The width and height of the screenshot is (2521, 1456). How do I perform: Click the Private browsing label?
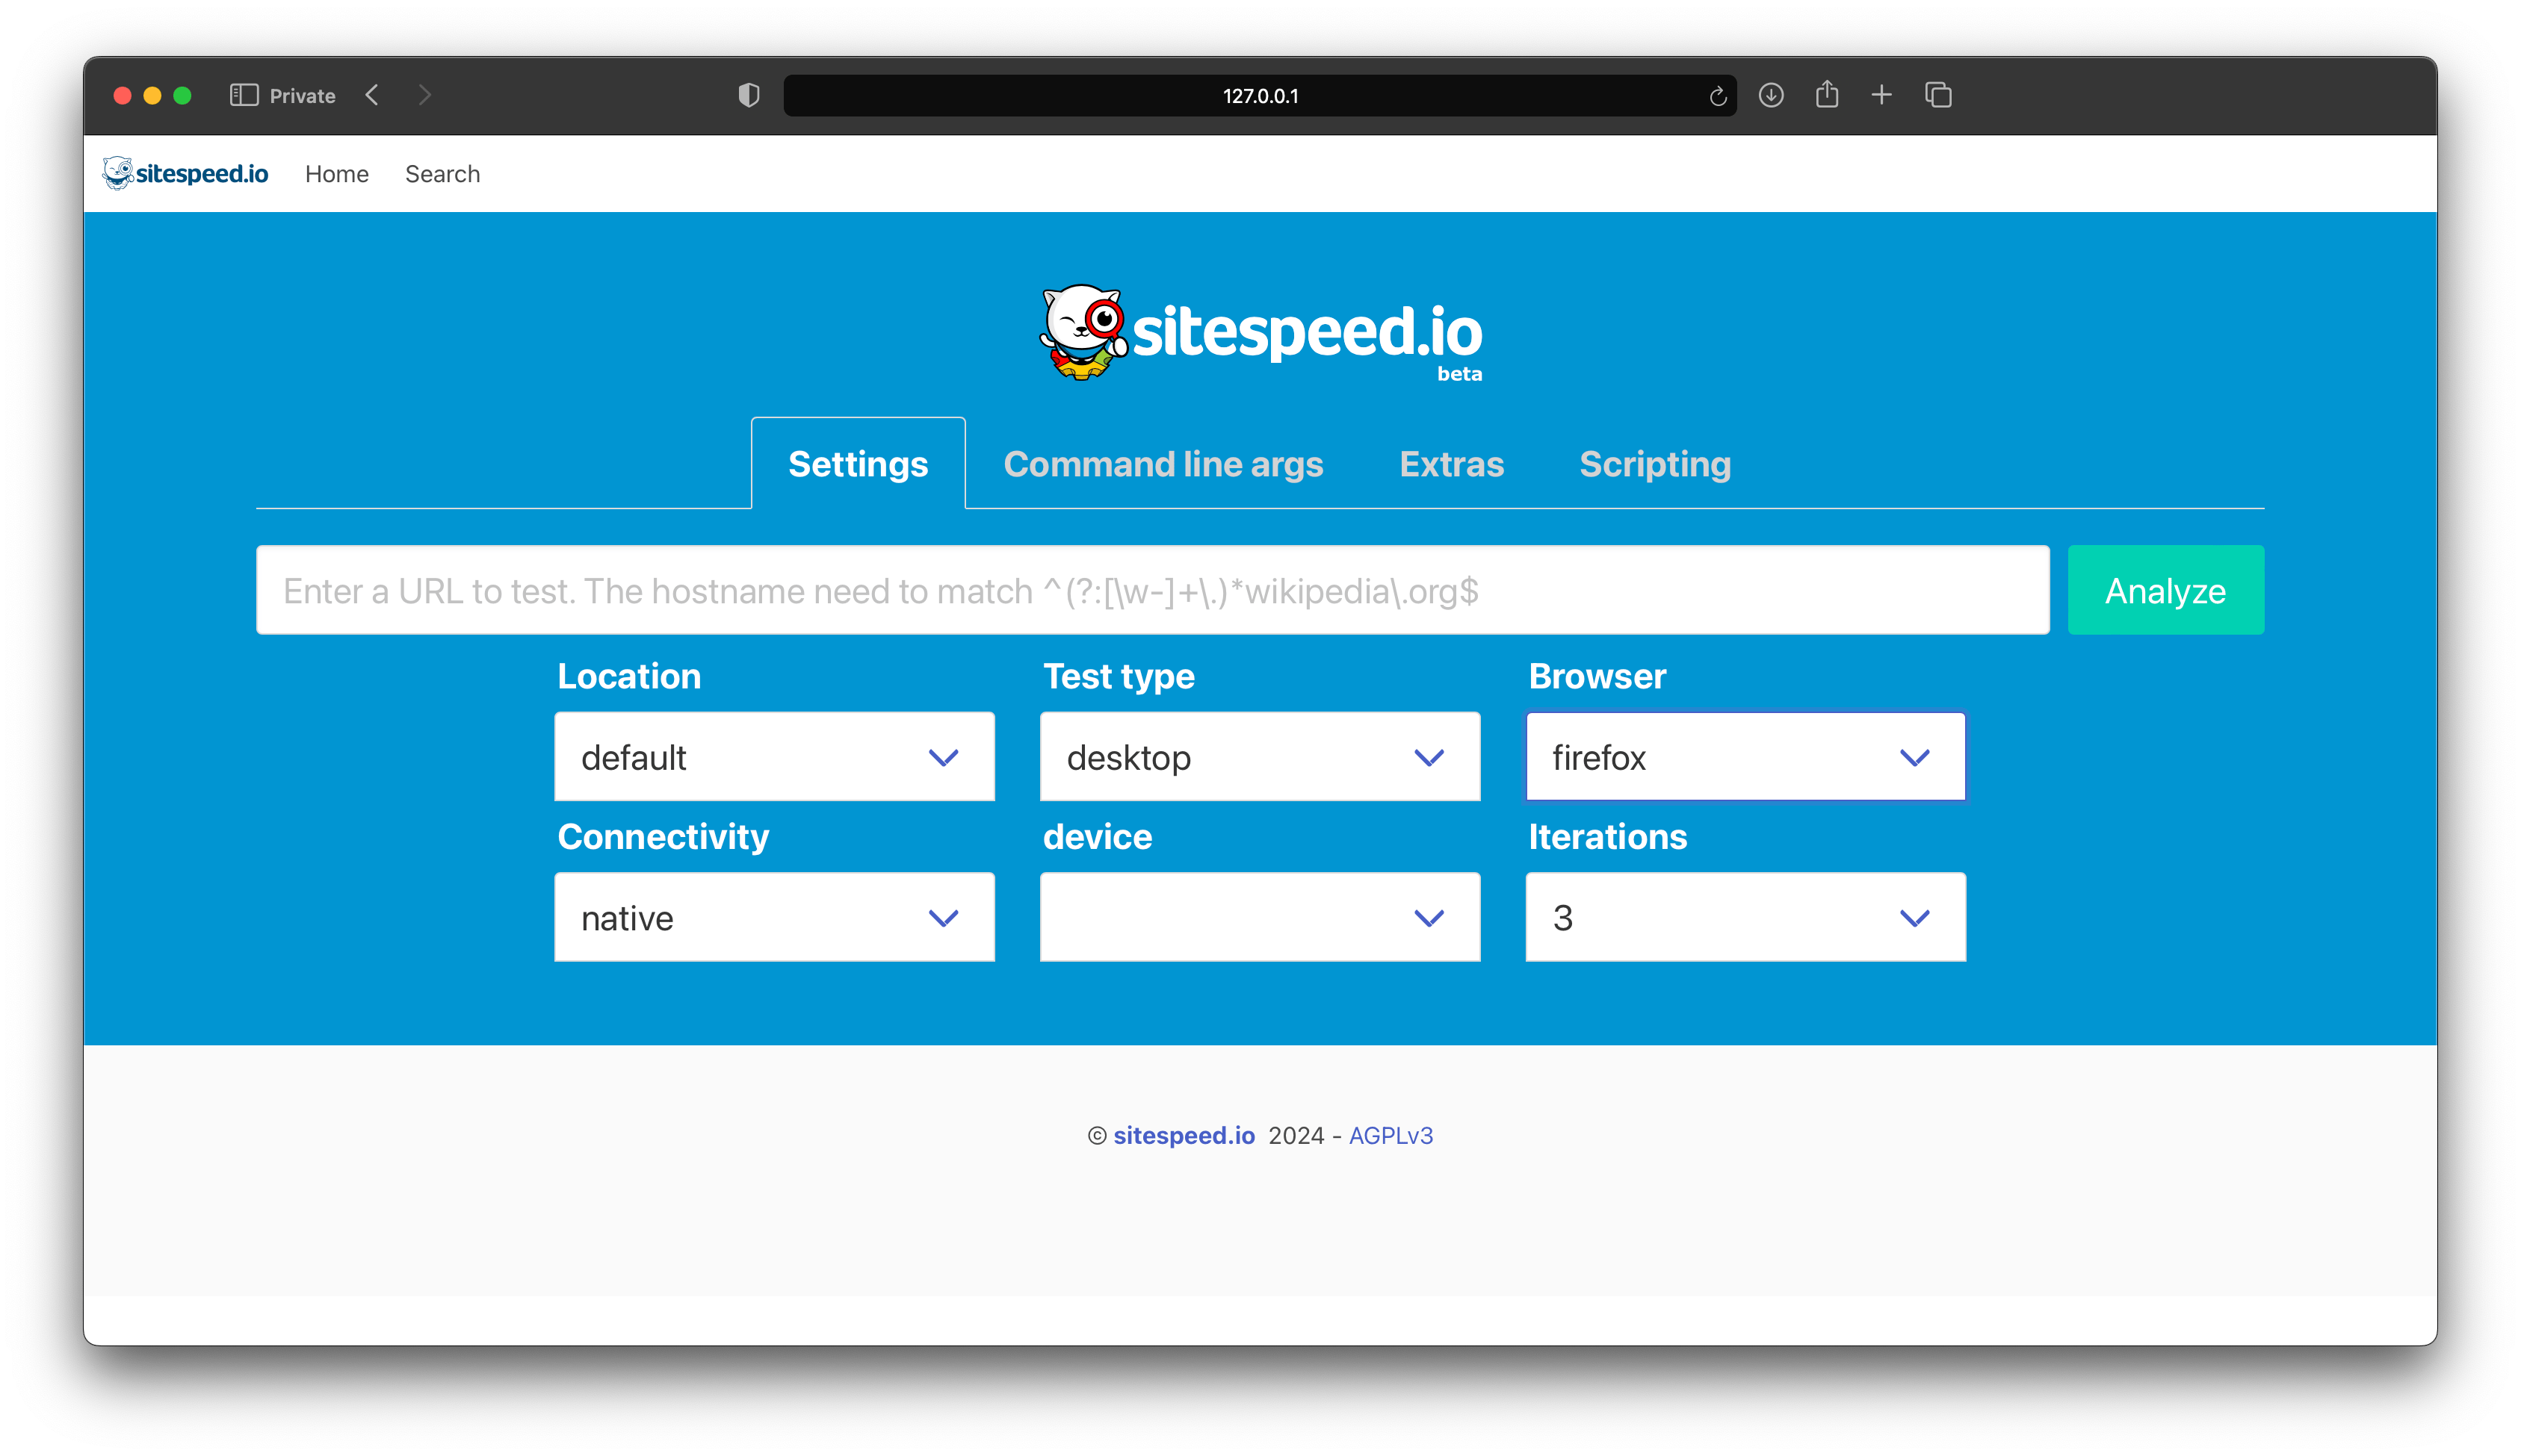(x=302, y=96)
